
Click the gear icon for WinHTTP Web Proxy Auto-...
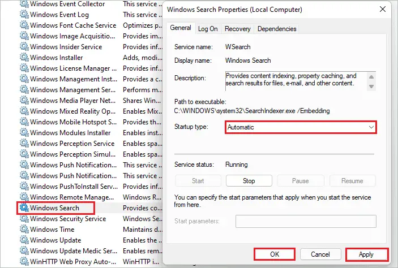tap(24, 261)
